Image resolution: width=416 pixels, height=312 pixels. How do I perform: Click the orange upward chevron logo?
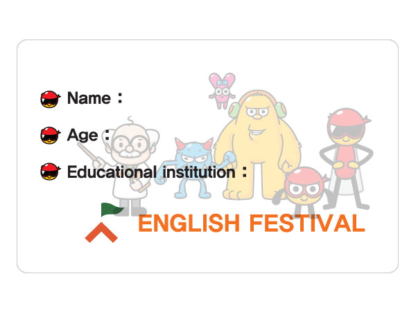coord(101,232)
